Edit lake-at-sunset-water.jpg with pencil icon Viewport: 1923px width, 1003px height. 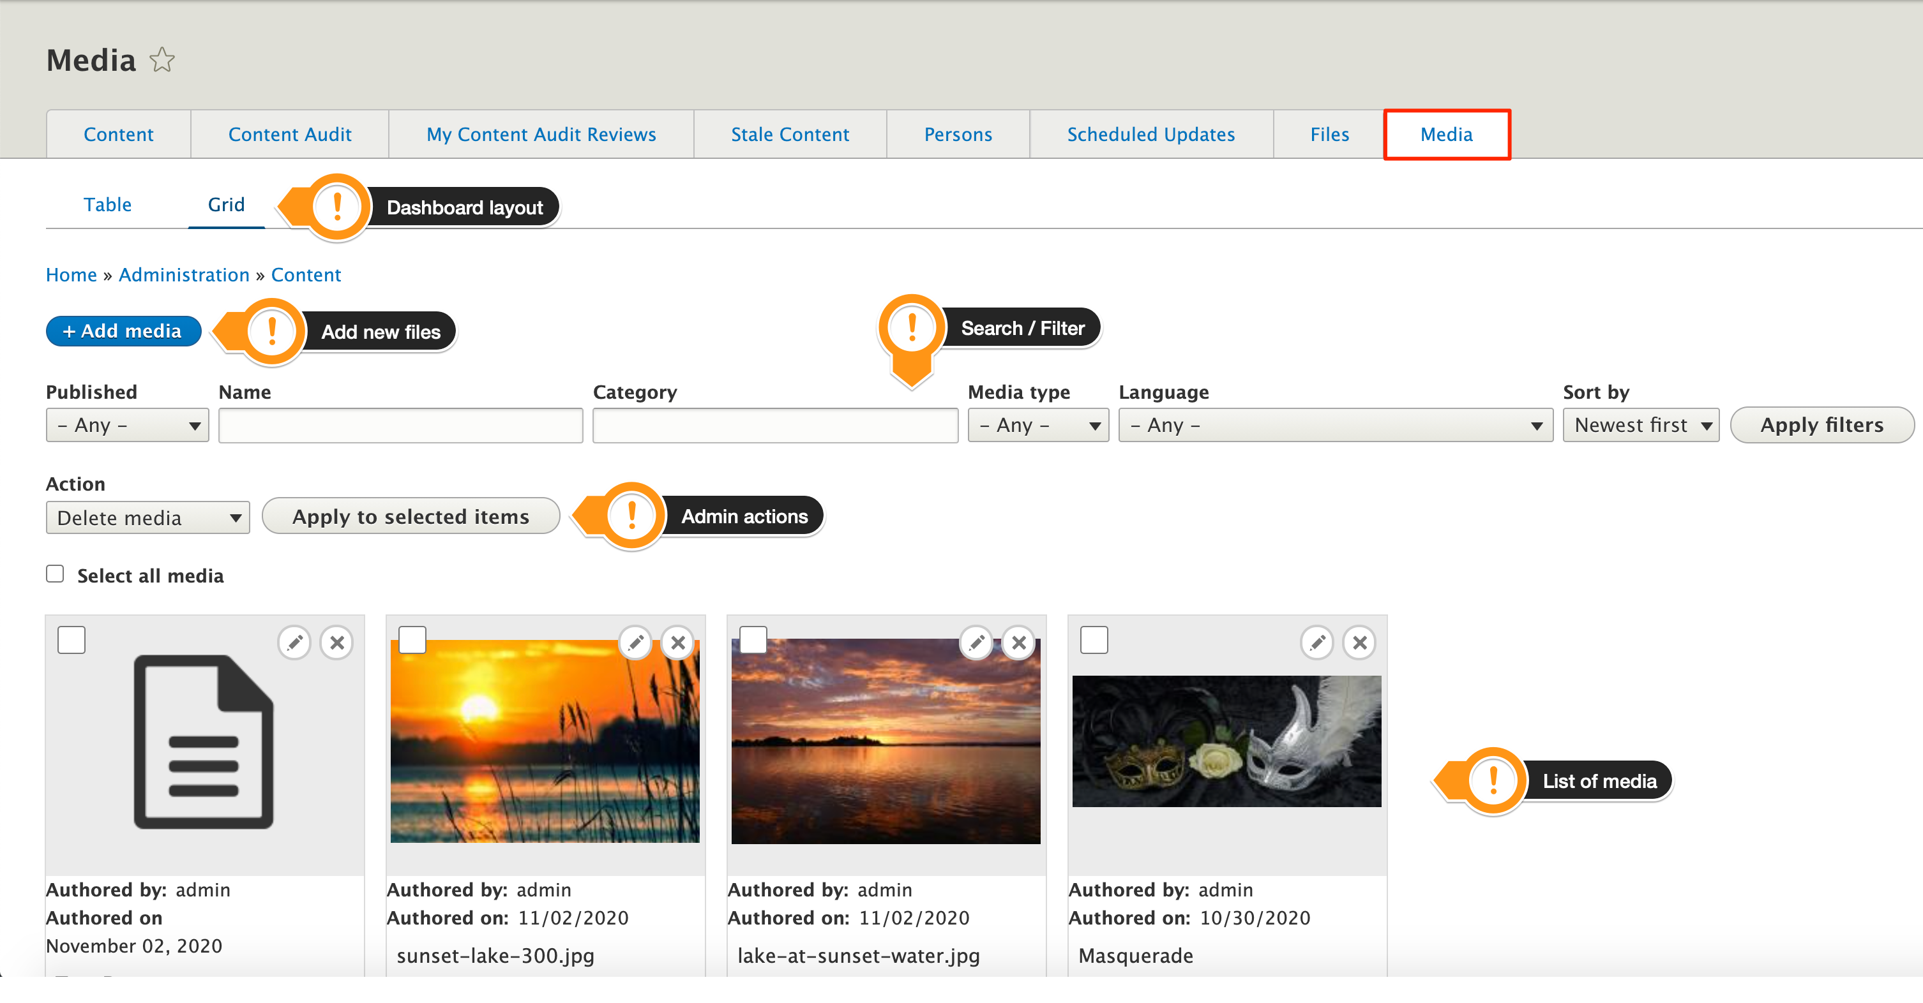(x=976, y=642)
